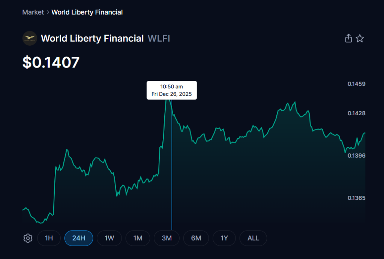Switch chart to 3M range
This screenshot has width=384, height=259.
point(167,238)
